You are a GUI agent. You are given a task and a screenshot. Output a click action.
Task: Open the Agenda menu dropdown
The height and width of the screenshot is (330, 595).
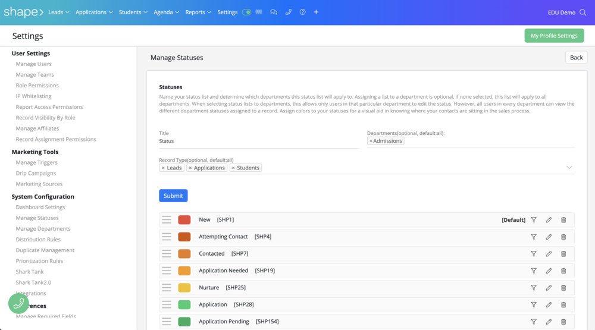tap(166, 12)
